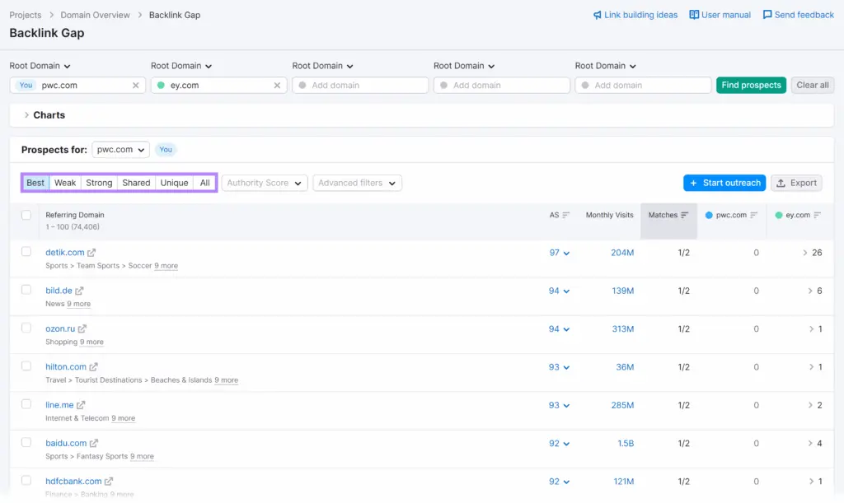
Task: Expand the Advanced filters dropdown
Action: [x=357, y=183]
